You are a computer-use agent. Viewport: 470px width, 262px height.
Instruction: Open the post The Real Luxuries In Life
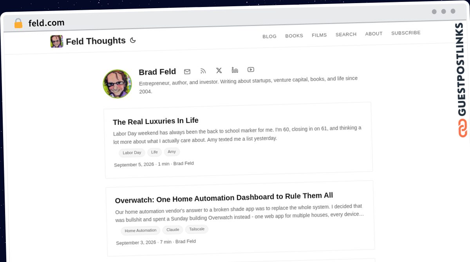click(155, 121)
